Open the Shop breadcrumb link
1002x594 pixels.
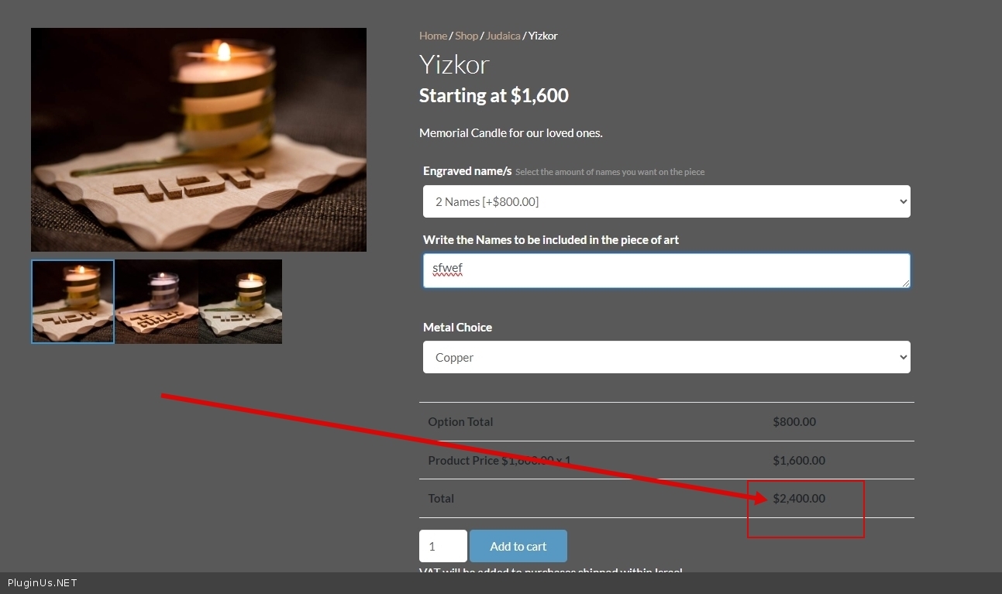[467, 36]
